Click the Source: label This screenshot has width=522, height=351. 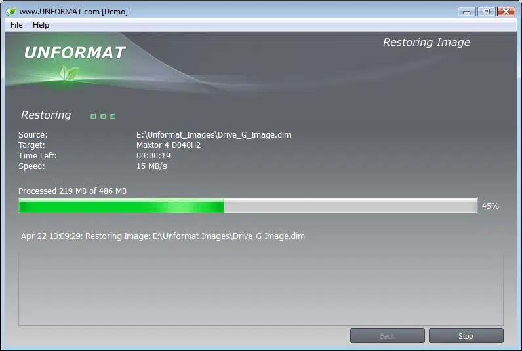(33, 135)
